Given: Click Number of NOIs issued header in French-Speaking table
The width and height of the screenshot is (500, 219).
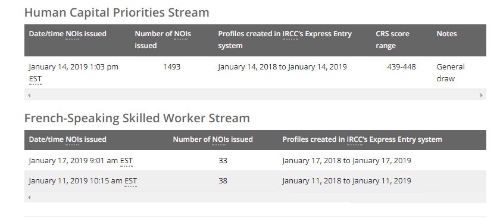Looking at the screenshot, I should (212, 139).
